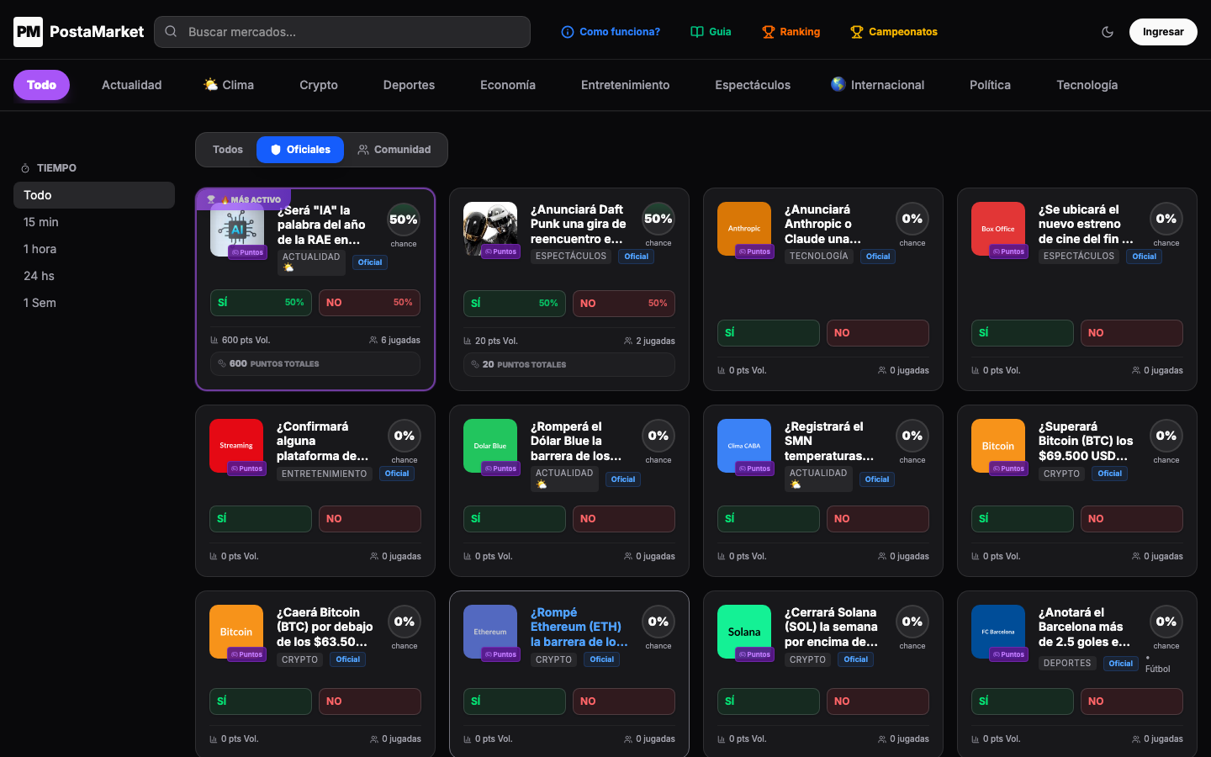Focus the Buscar mercados search field
1211x757 pixels.
click(x=342, y=32)
